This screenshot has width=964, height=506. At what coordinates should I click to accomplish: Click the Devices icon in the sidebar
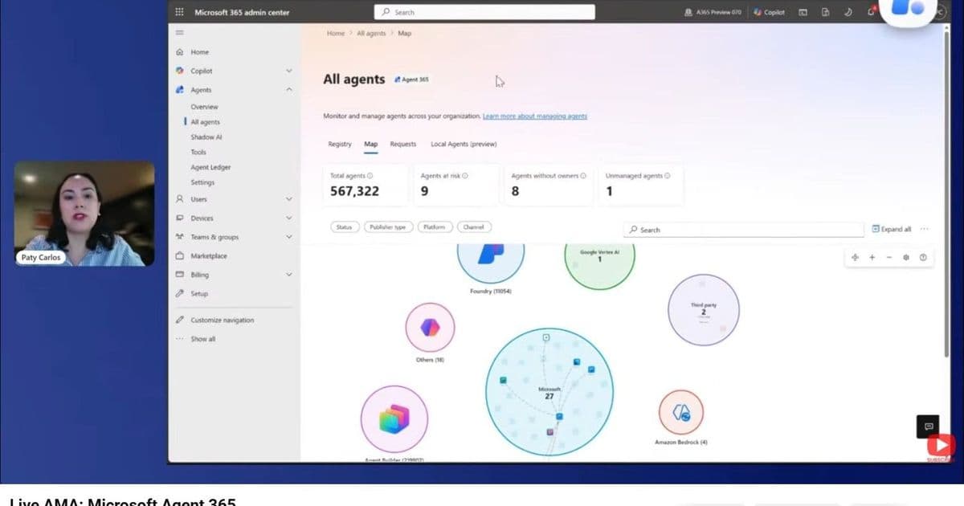pyautogui.click(x=179, y=218)
